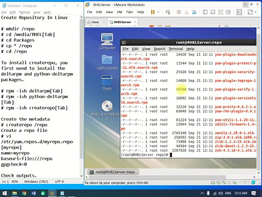The height and width of the screenshot is (197, 262).
Task: Click the terminal window menu icon in title bar
Action: pos(124,43)
